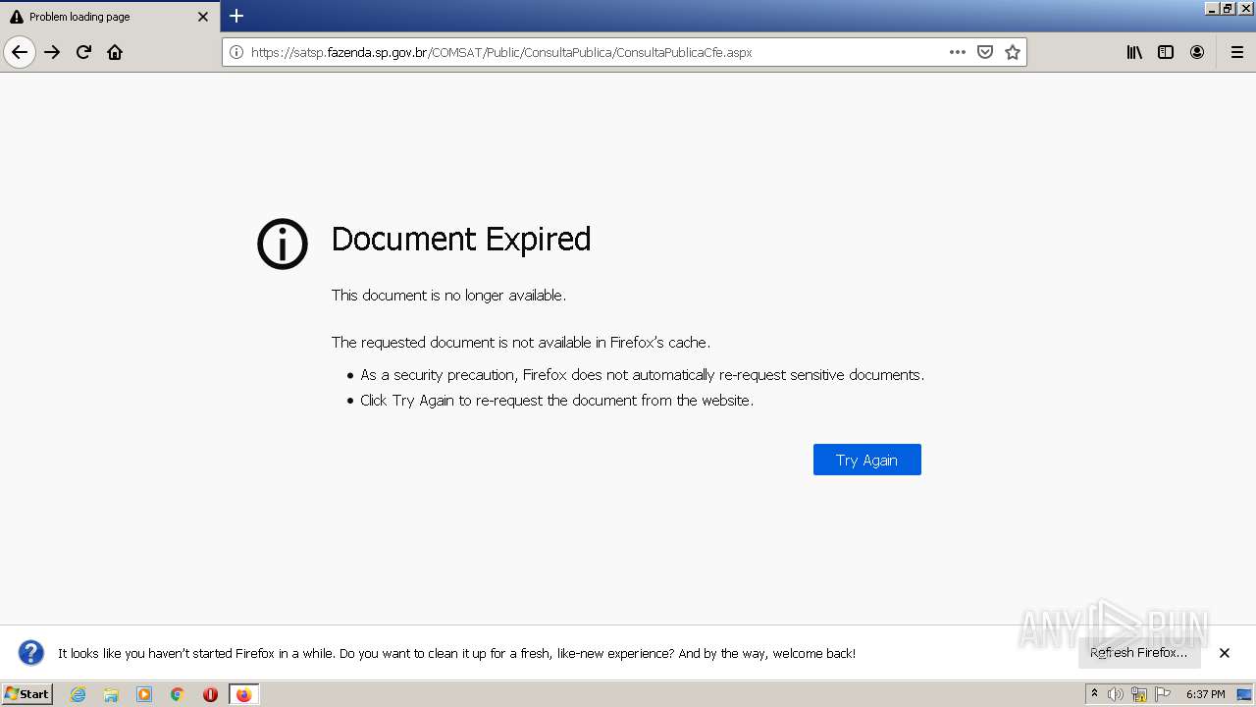Open Firefox account icon
Screen dimensions: 1256x707
point(1197,52)
